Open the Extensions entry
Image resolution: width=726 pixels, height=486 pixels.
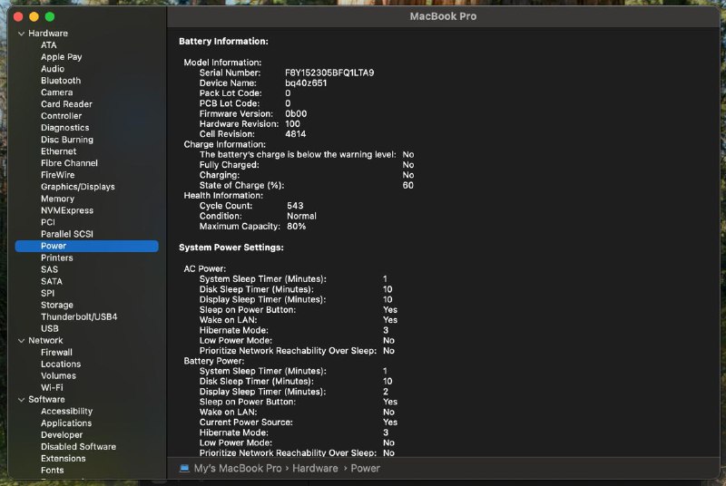pos(63,459)
